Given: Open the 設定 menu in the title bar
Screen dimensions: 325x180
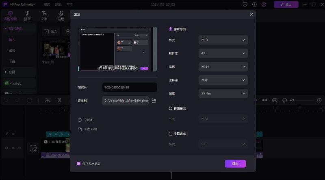Looking at the screenshot, I should (x=58, y=4).
